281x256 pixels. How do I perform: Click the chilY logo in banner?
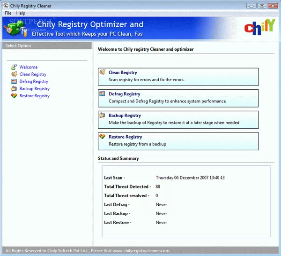point(259,27)
